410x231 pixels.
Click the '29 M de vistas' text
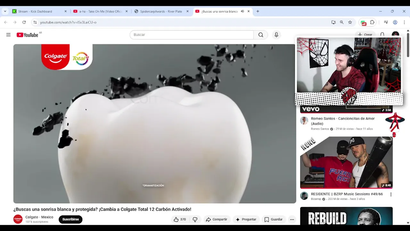(345, 129)
